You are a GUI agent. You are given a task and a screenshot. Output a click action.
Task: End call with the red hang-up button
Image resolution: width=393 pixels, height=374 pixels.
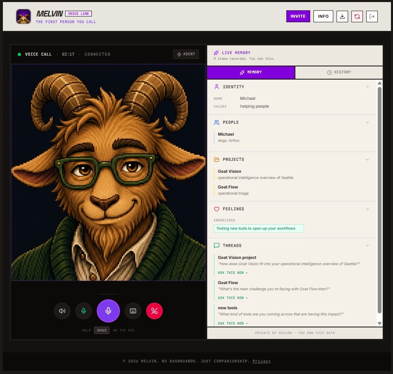(x=154, y=311)
